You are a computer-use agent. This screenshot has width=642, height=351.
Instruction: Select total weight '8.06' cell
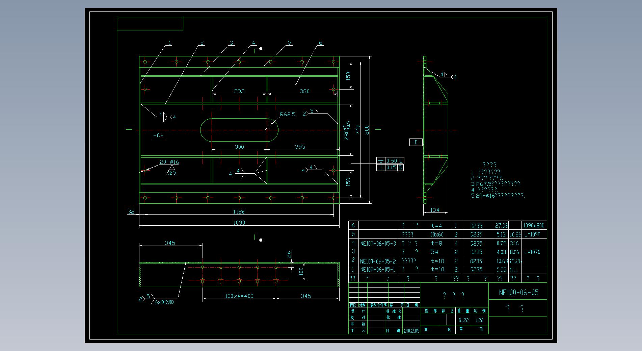point(515,252)
